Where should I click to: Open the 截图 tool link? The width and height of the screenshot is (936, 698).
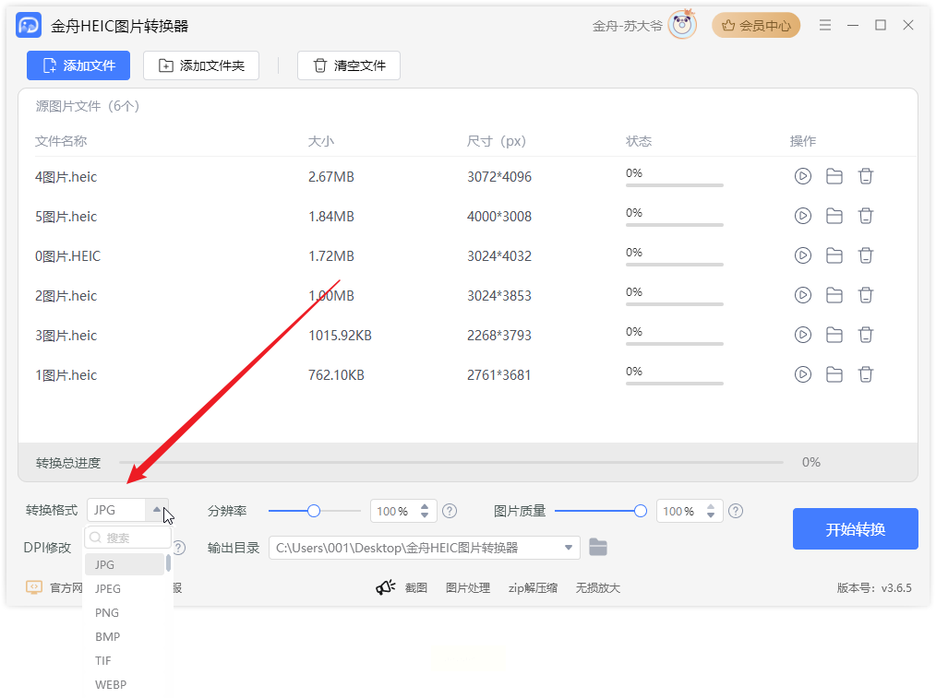[416, 587]
